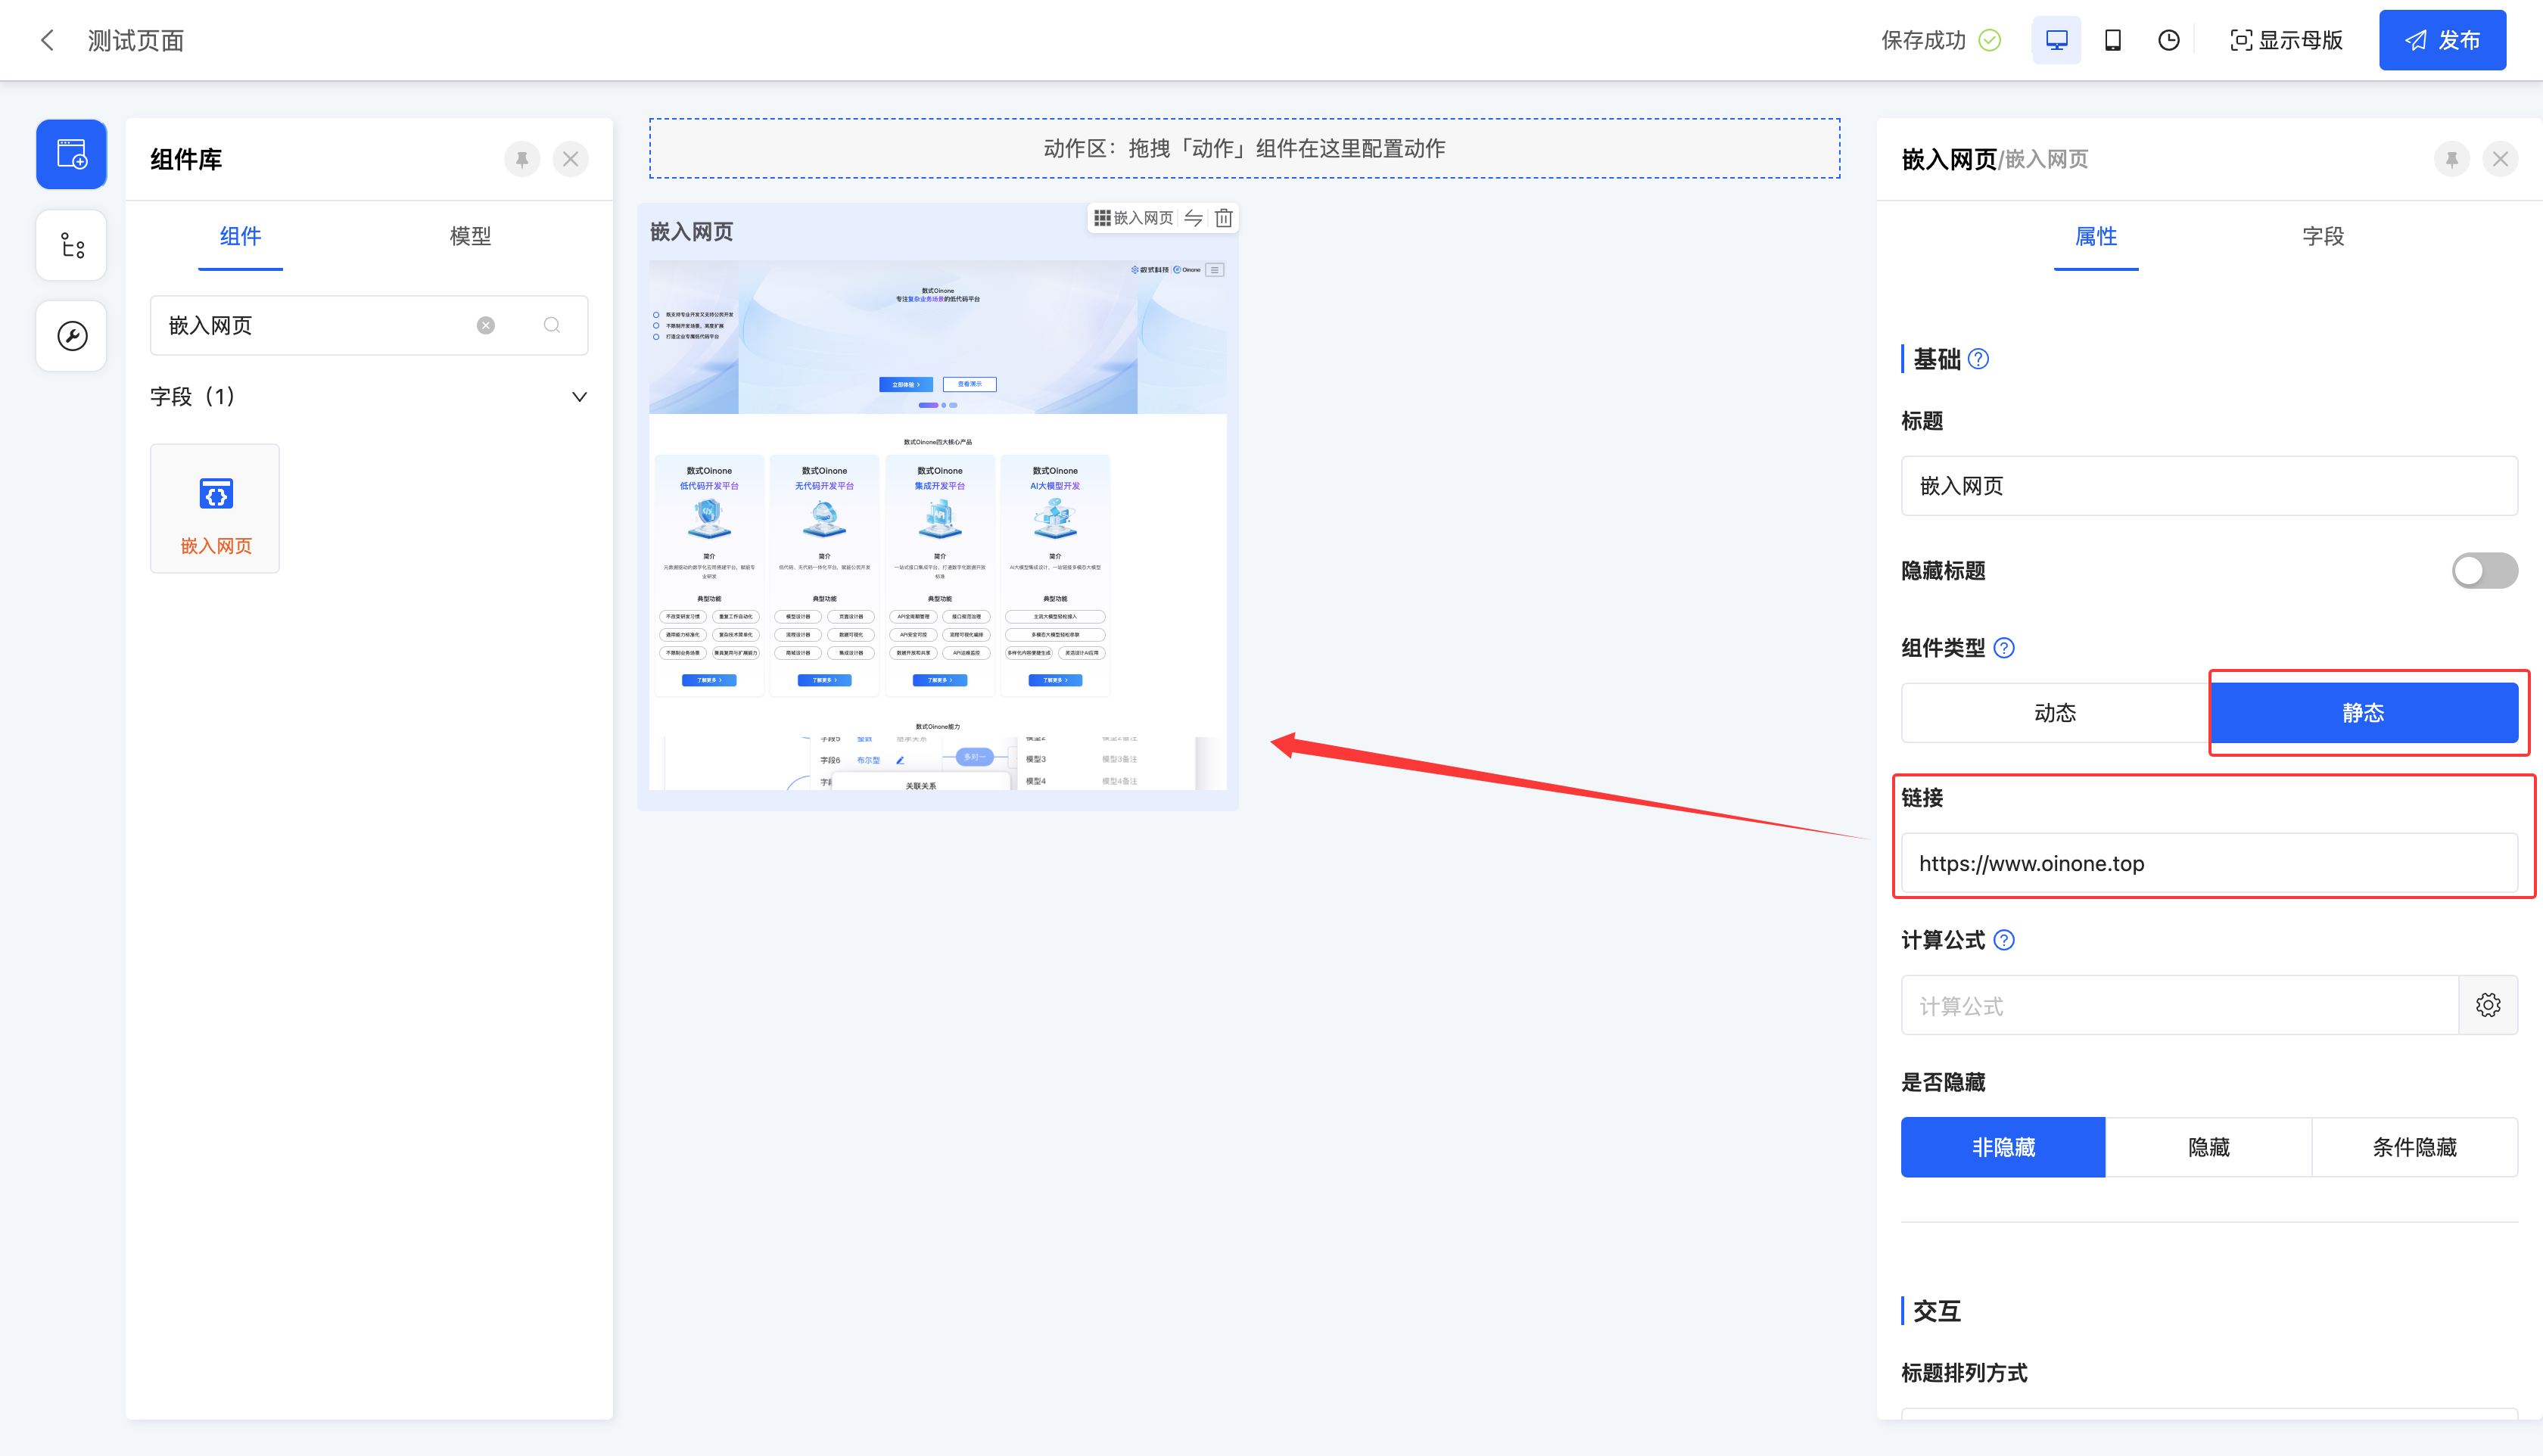This screenshot has width=2543, height=1456.
Task: Click 显示母版 button
Action: coord(2286,40)
